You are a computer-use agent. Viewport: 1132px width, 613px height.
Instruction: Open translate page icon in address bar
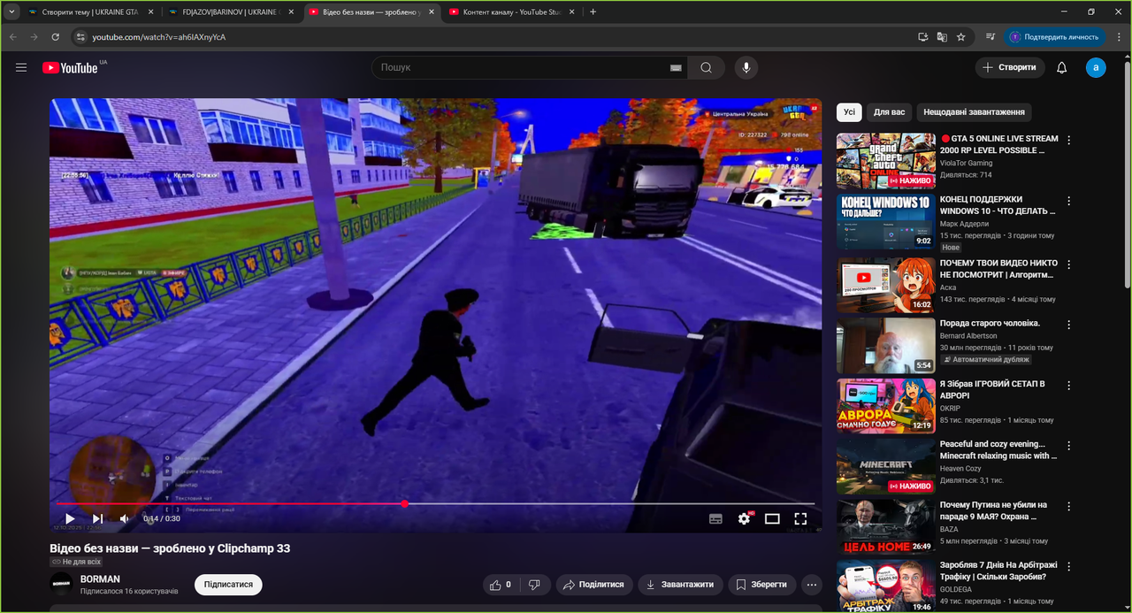(x=942, y=37)
